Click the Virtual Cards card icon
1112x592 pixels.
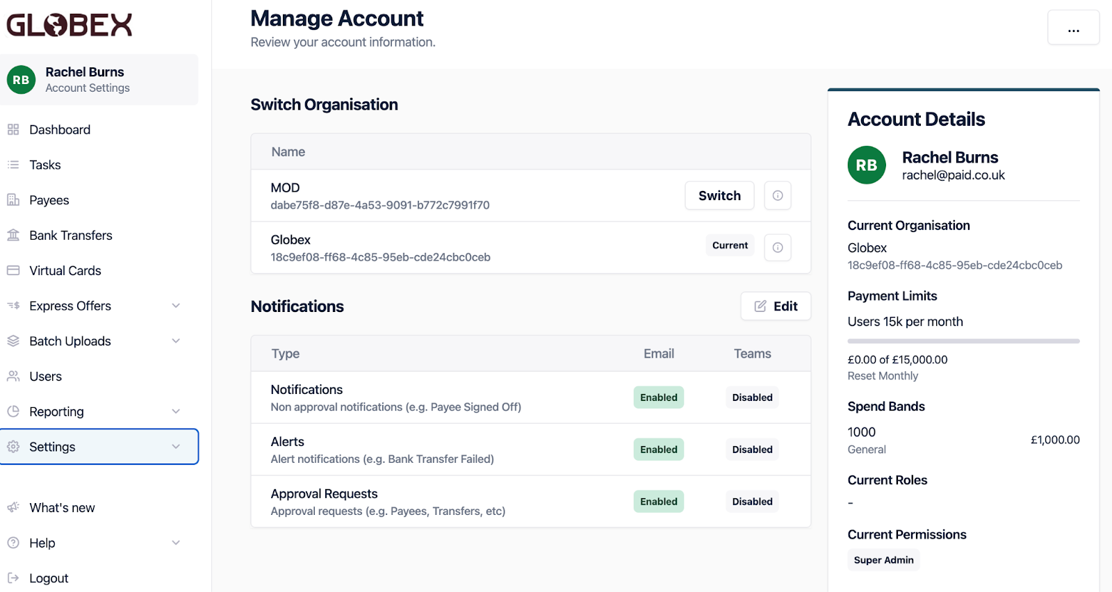tap(13, 270)
